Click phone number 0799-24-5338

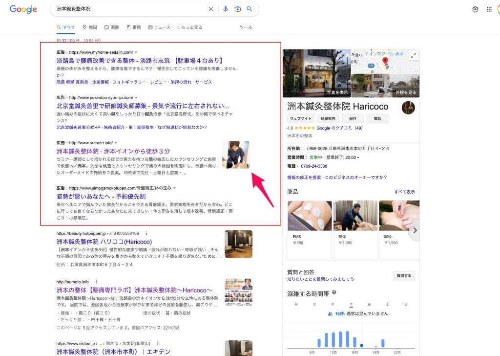(x=314, y=166)
